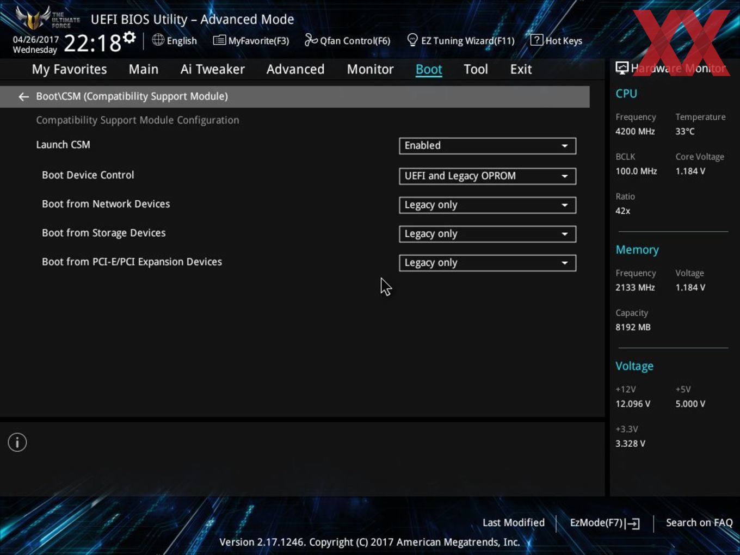Click Compatibility Support Module Configuration heading

pos(138,120)
